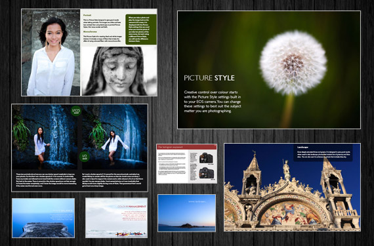Open the histogram explained page thumbnail
This screenshot has height=246, width=374.
[x=186, y=163]
